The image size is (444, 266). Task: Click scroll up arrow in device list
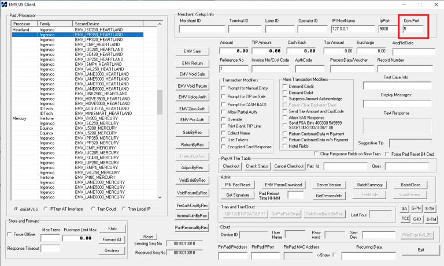[160, 24]
